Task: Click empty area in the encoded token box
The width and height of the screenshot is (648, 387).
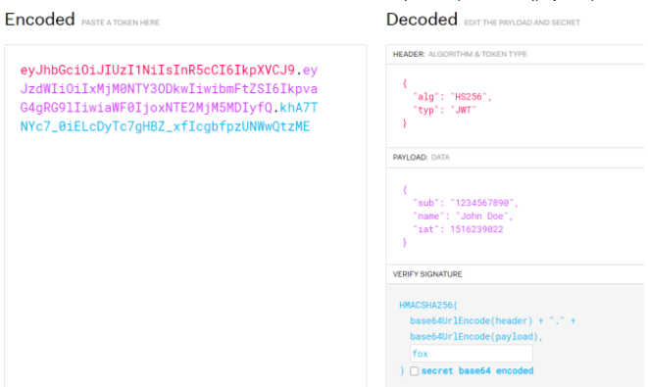Action: [185, 256]
